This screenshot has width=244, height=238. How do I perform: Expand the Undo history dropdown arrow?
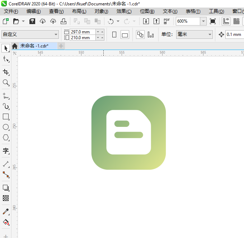(118, 21)
